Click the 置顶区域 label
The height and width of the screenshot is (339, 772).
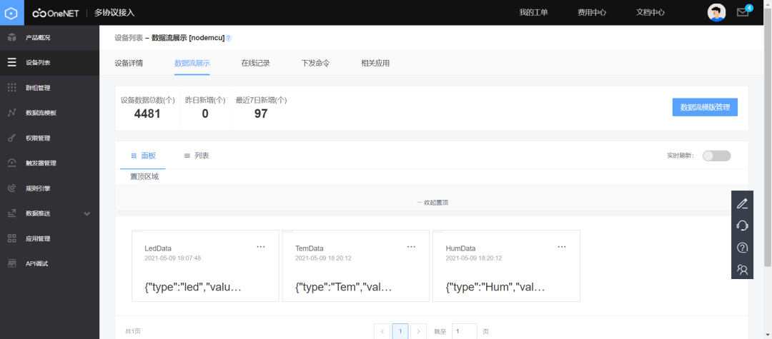click(x=144, y=177)
